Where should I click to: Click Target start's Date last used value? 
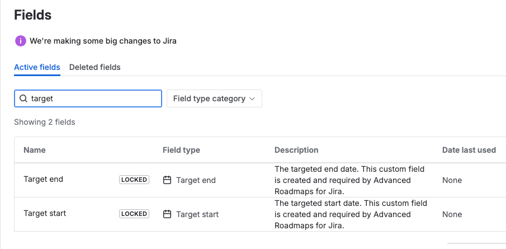pyautogui.click(x=452, y=214)
